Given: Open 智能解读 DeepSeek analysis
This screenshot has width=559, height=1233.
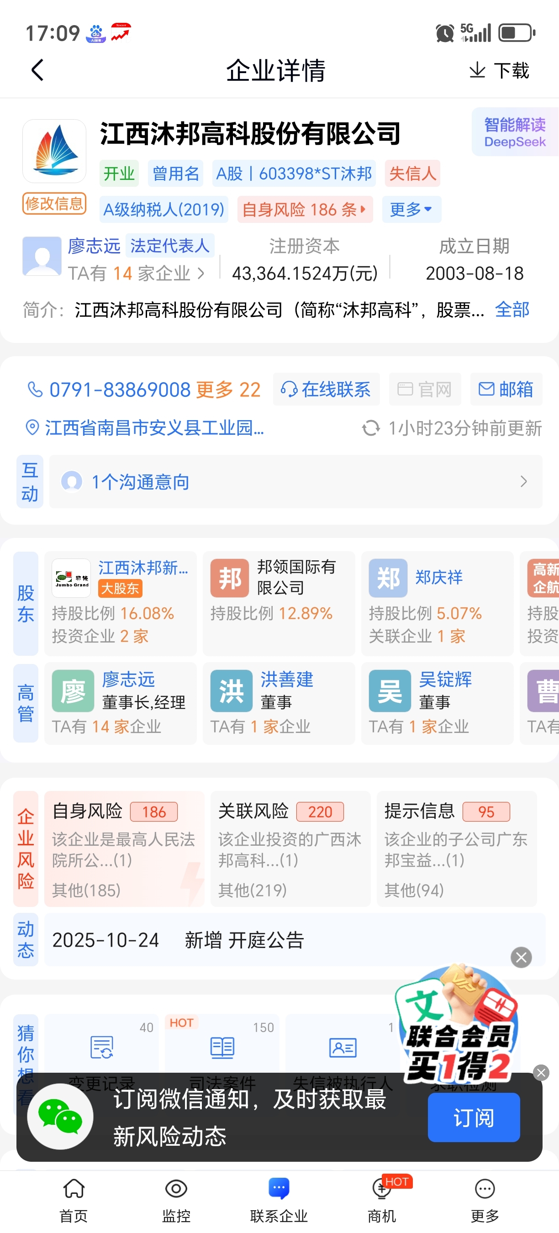Looking at the screenshot, I should point(515,132).
